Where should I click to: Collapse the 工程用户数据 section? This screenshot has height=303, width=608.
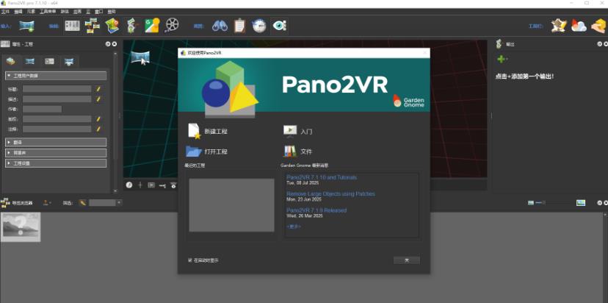pos(56,76)
